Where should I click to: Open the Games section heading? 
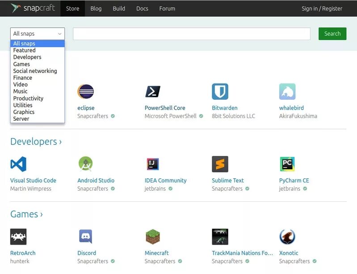(x=26, y=214)
